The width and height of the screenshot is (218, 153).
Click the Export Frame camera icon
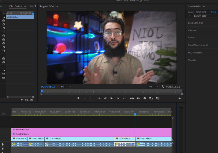tap(145, 98)
